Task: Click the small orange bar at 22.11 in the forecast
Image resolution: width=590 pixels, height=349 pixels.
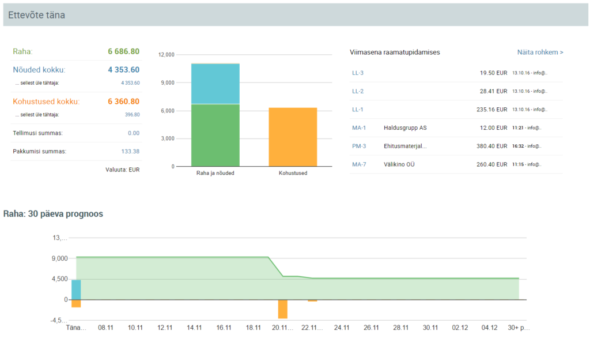Action: coord(312,301)
